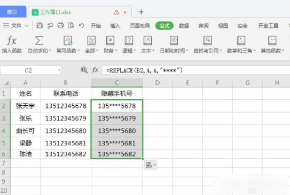Viewport: 290px width, 195px height.
Task: Expand the Logical (逻辑) dropdown arrow
Action: pyautogui.click(x=135, y=51)
